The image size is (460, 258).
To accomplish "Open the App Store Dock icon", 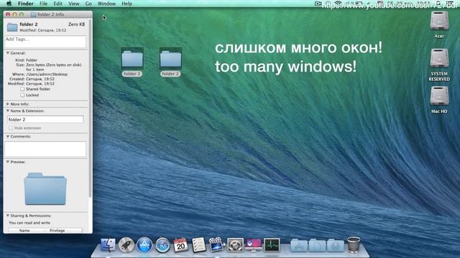I will 144,245.
